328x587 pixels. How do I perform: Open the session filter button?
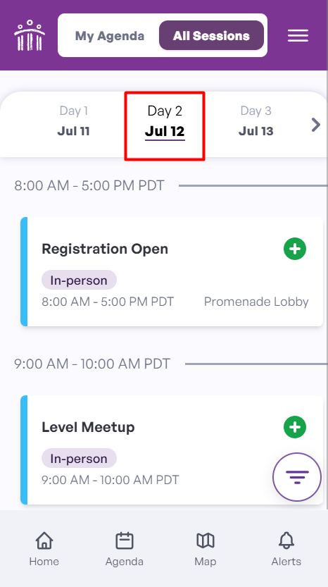point(297,477)
